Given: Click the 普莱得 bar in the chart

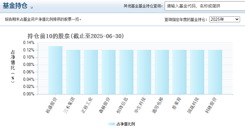Looking at the screenshot, I should 180,72.
